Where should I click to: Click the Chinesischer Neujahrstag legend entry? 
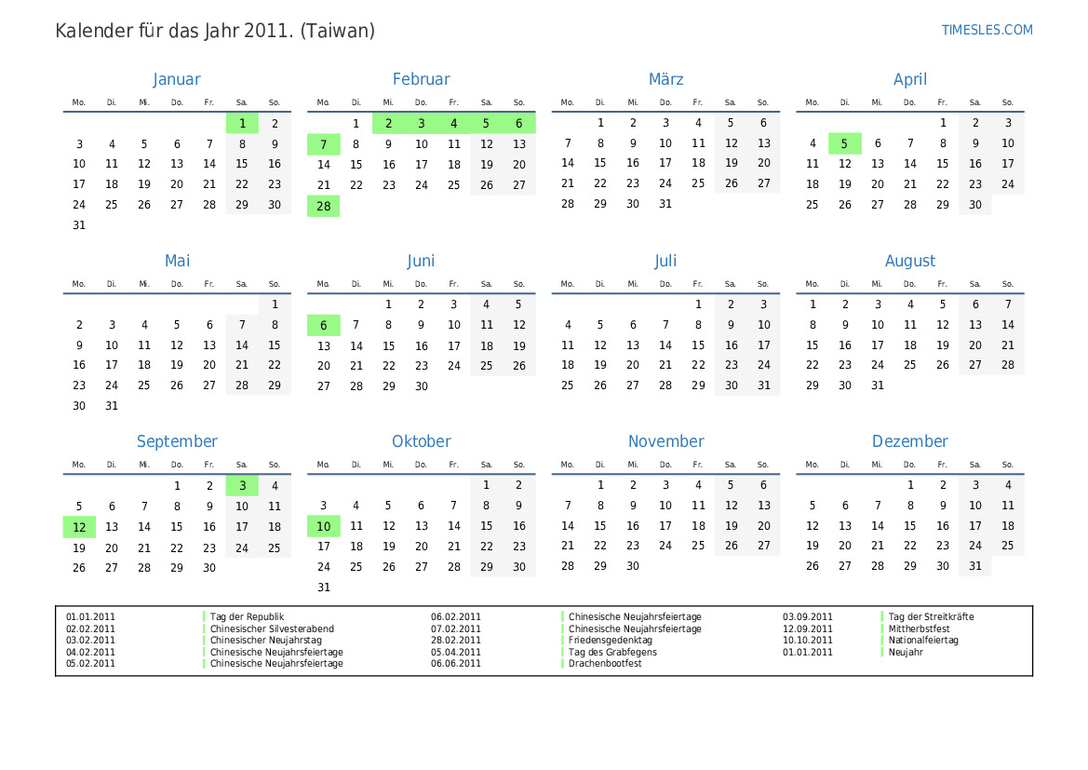[266, 641]
